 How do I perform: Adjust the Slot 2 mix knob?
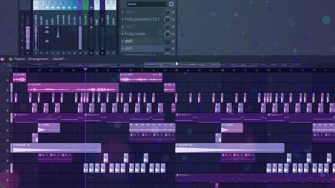click(x=167, y=12)
